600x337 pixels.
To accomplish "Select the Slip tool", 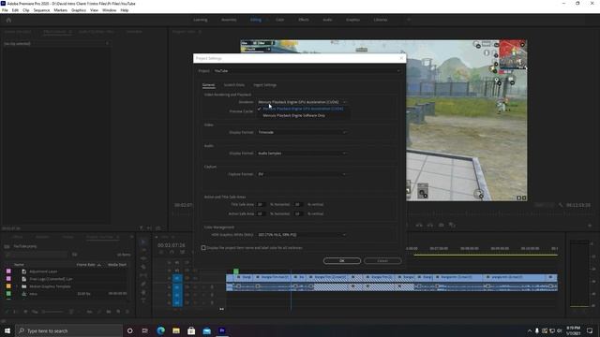I will pos(143,275).
